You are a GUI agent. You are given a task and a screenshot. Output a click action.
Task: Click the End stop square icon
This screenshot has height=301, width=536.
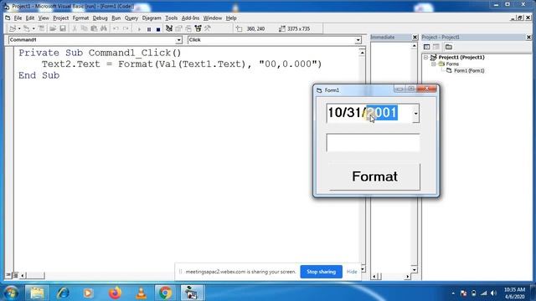(x=158, y=29)
